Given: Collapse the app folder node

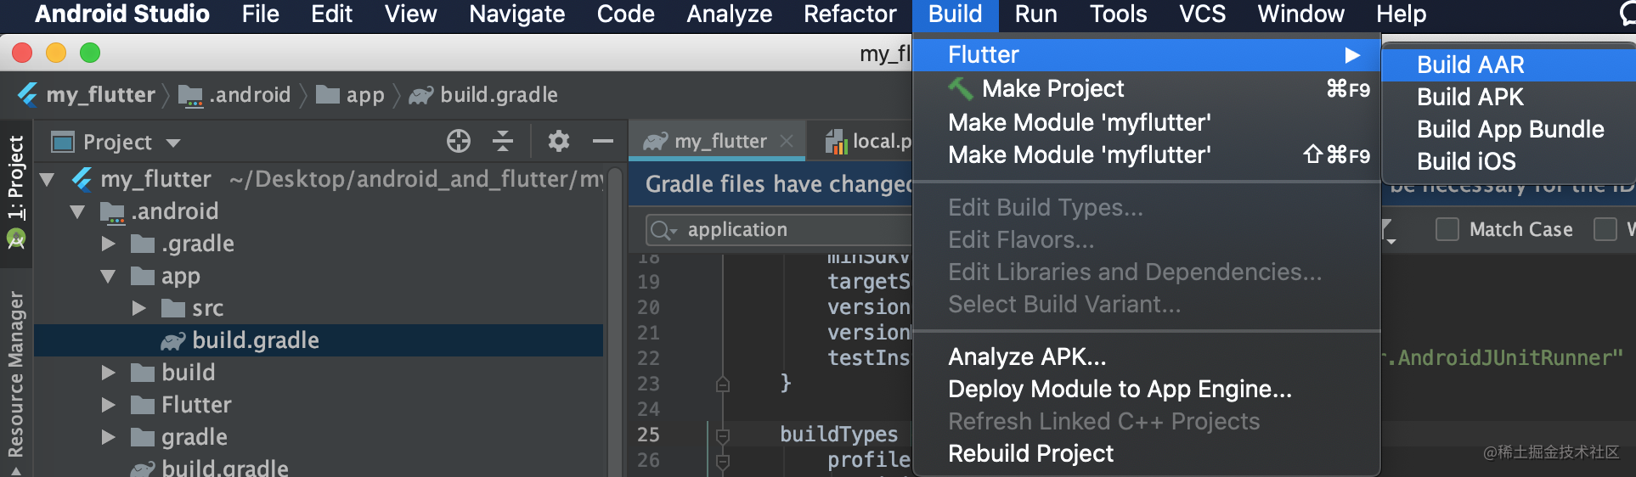Looking at the screenshot, I should (x=108, y=276).
